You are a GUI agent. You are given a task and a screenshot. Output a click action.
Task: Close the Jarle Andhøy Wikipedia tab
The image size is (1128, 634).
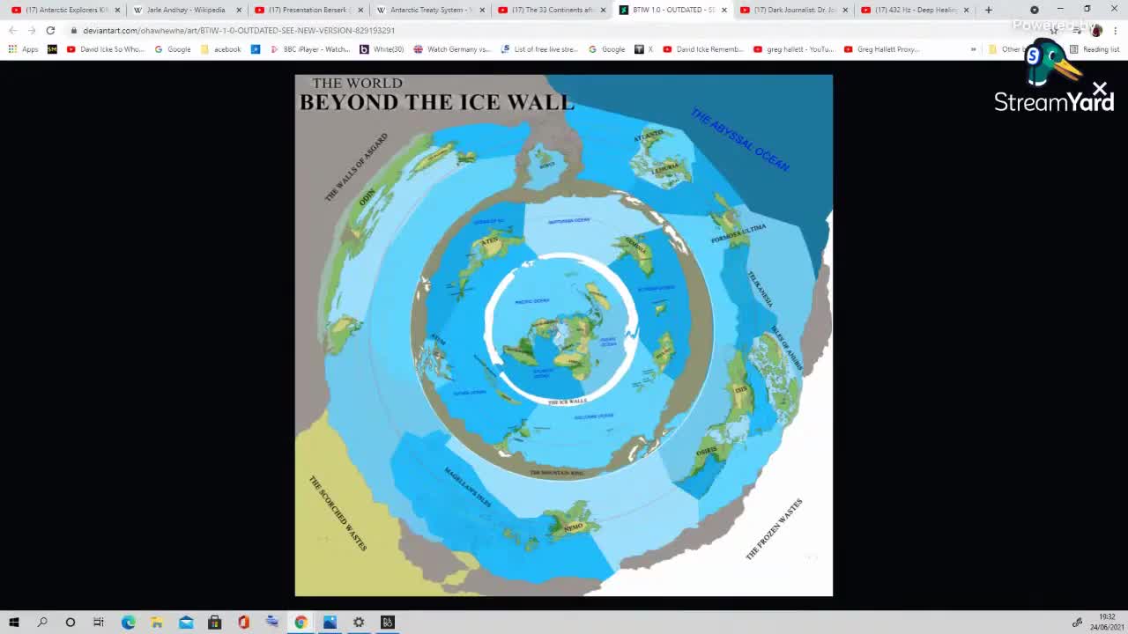point(239,10)
